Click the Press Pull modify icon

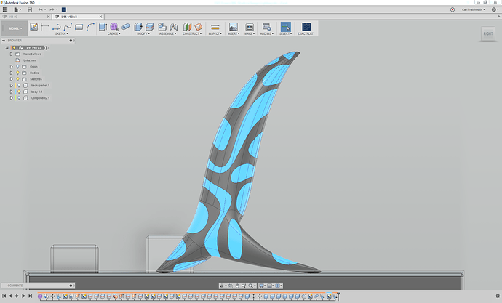tap(138, 27)
